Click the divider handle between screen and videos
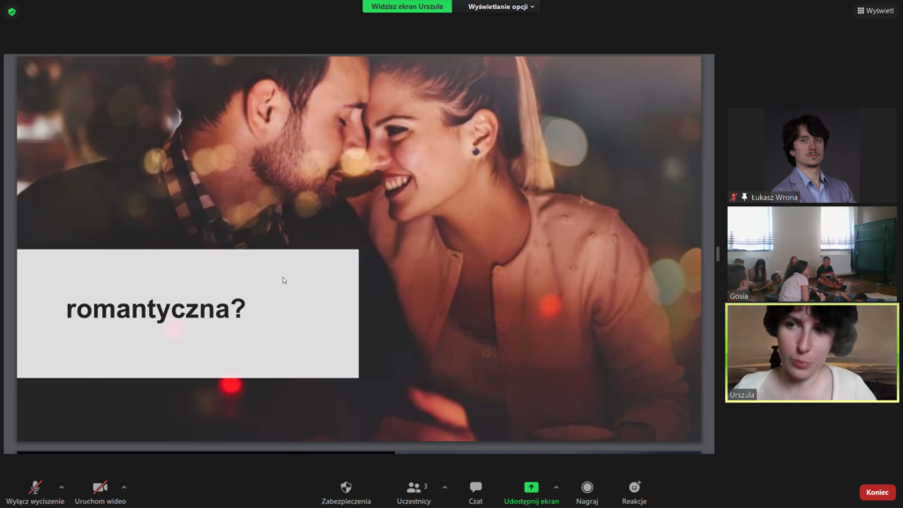Screen dimensions: 903x508 pyautogui.click(x=717, y=254)
